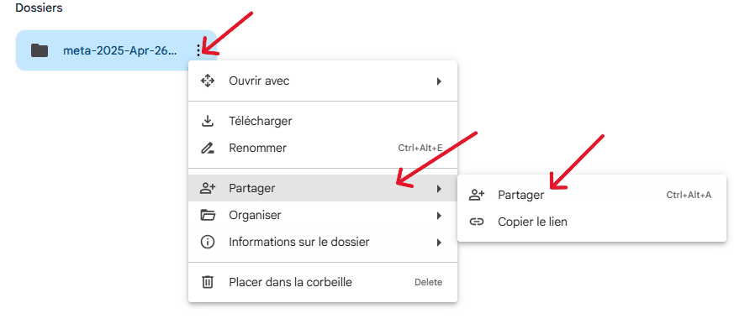This screenshot has width=734, height=329.
Task: Click the person-add icon beside main-menu Partager
Action: click(208, 188)
